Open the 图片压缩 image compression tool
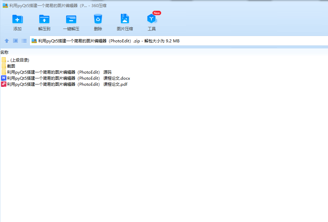This screenshot has width=328, height=222. click(125, 19)
